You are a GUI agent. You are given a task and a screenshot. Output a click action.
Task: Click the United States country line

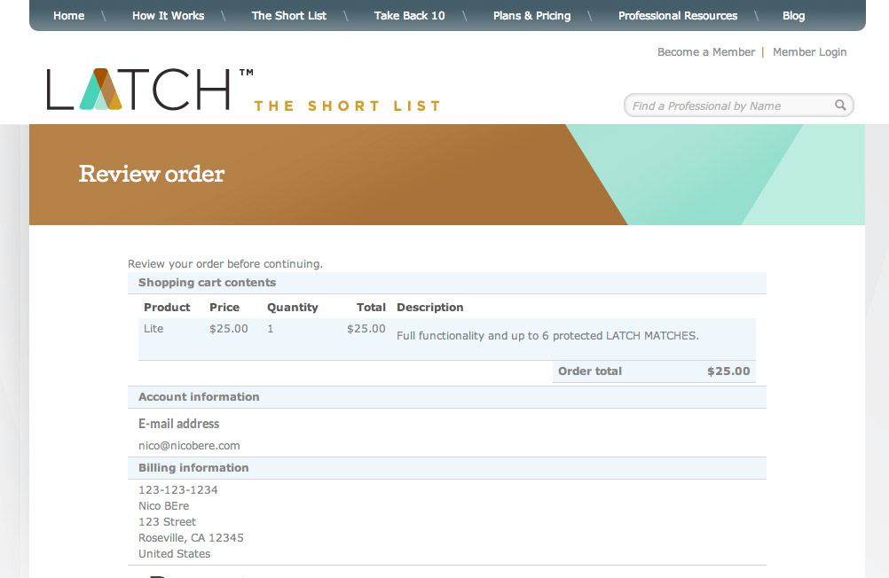point(175,554)
